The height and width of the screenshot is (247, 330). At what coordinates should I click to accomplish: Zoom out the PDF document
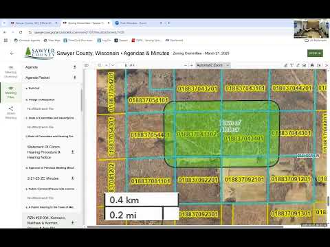point(186,65)
